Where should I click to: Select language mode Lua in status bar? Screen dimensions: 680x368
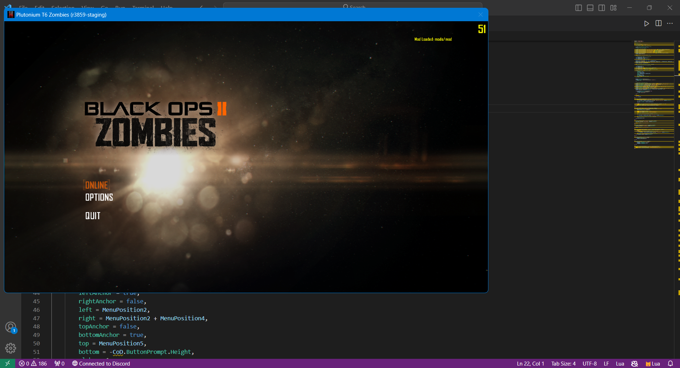(x=620, y=363)
